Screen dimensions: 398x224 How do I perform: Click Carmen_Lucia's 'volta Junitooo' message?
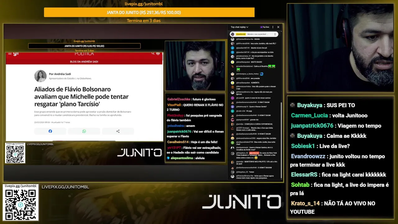coord(329,115)
